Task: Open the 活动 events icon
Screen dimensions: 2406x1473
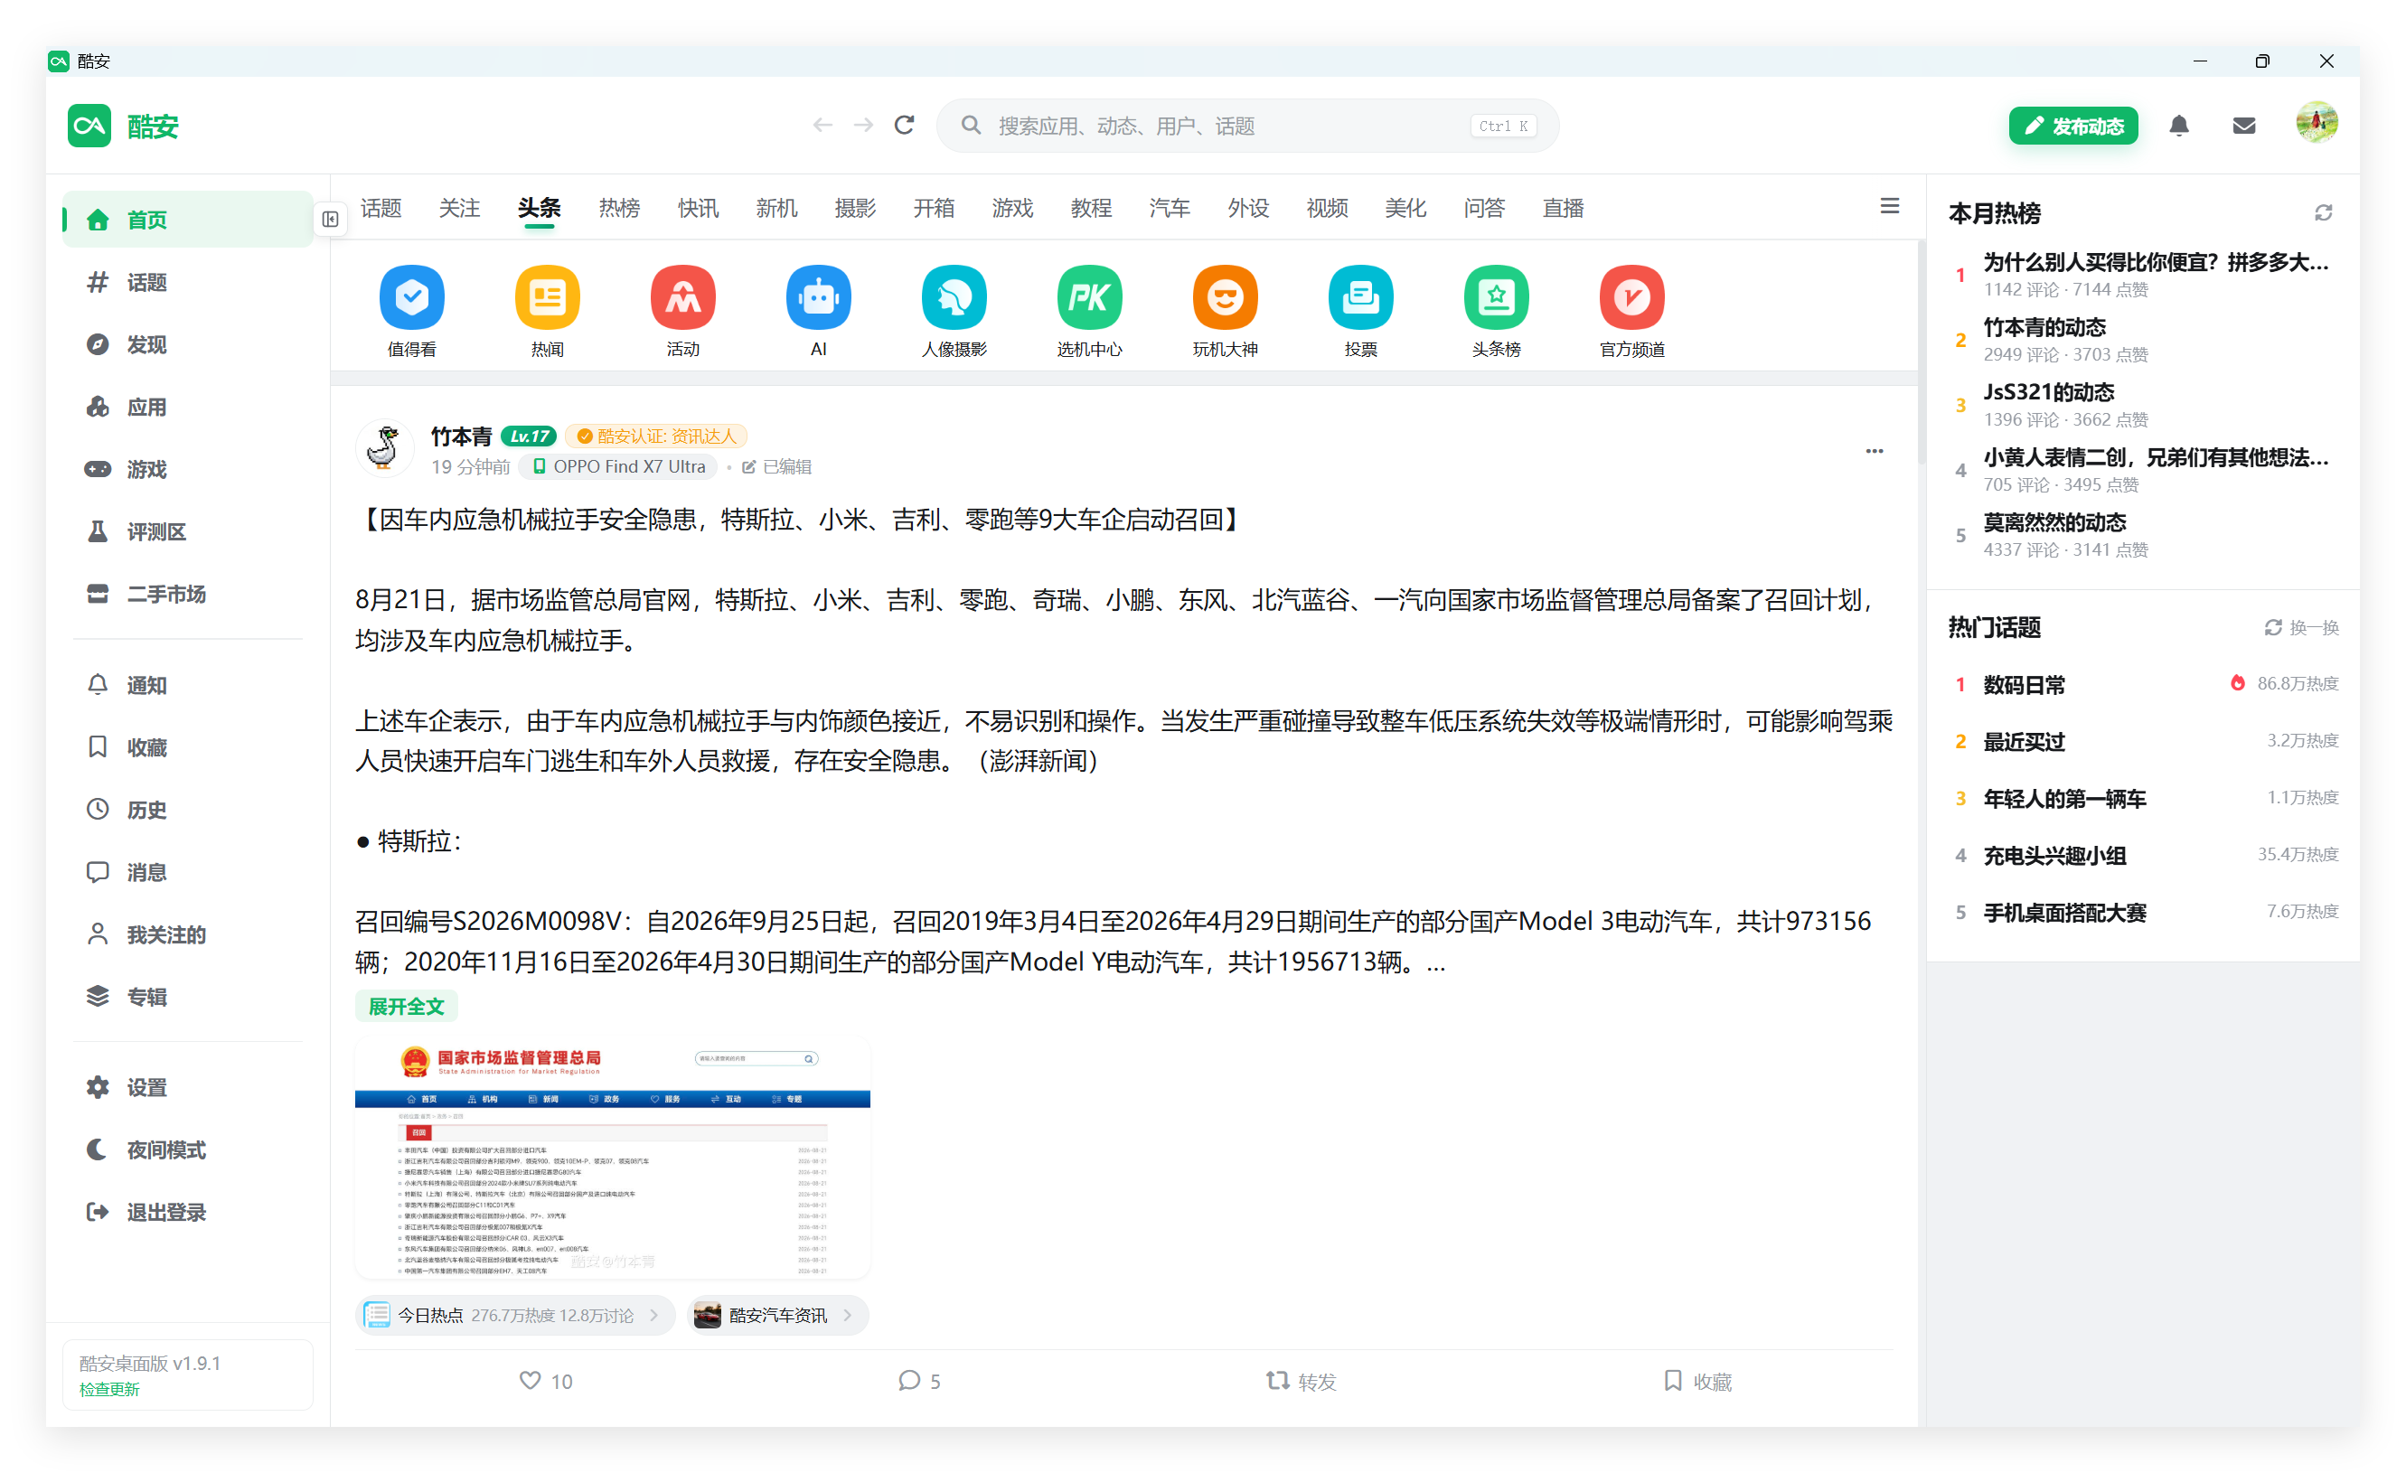Action: click(x=682, y=296)
